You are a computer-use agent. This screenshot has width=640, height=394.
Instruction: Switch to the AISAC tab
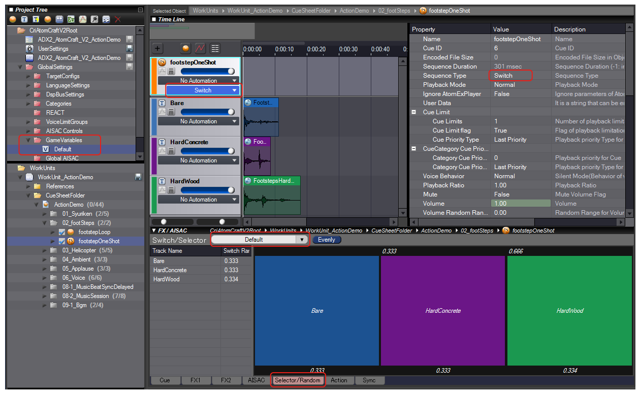[257, 380]
